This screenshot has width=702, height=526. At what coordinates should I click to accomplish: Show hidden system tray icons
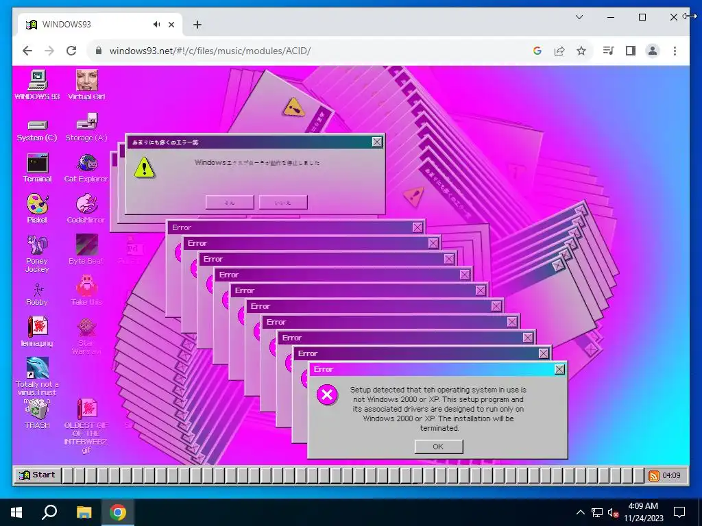click(580, 512)
